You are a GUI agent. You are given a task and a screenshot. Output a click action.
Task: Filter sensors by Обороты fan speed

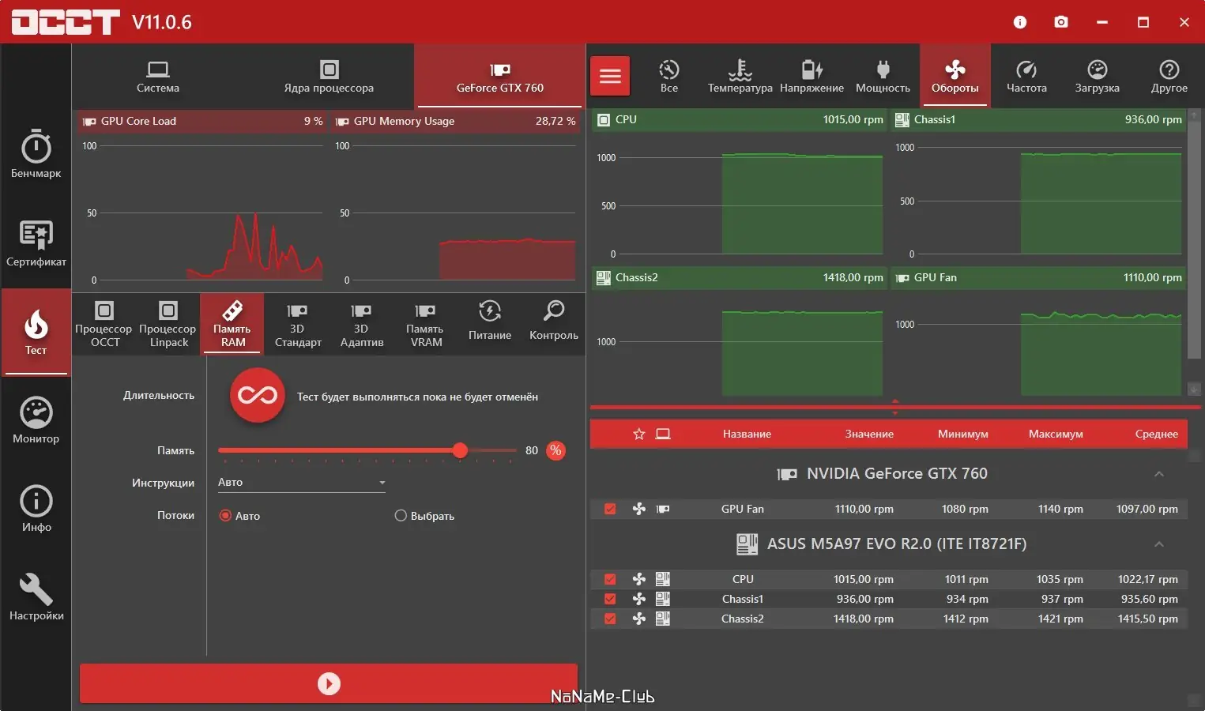pyautogui.click(x=955, y=76)
